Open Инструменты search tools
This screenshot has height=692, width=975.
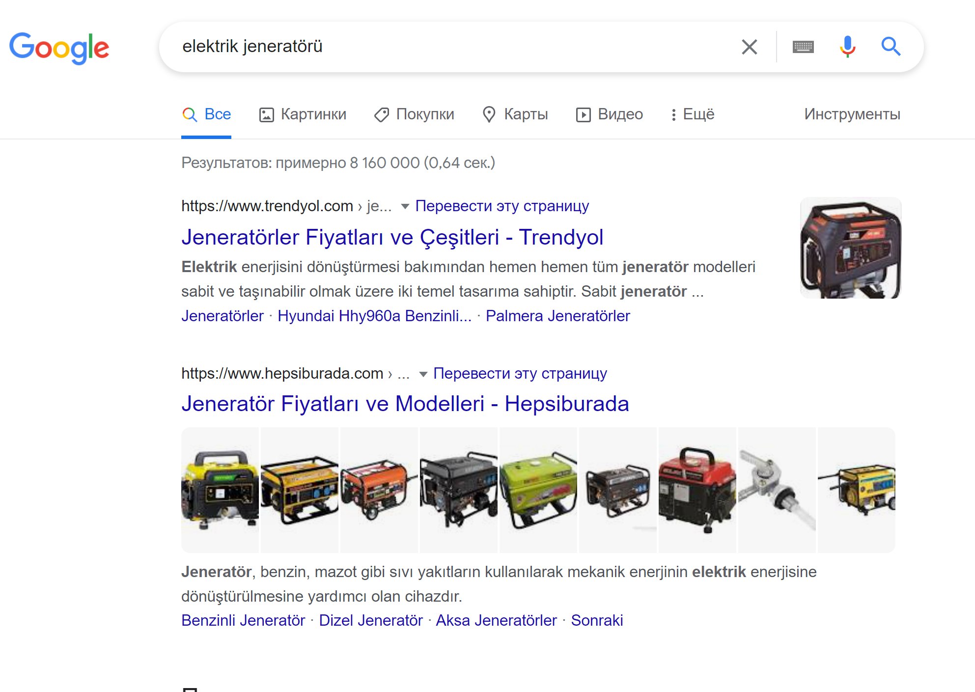(x=852, y=114)
